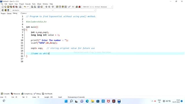This screenshot has height=104, width=185.
Task: Open the AStyle menu
Action: click(39, 4)
